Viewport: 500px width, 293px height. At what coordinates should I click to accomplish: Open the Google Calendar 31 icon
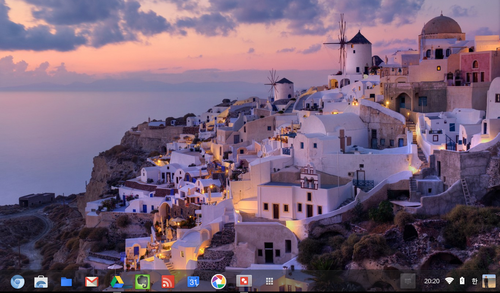tap(193, 282)
